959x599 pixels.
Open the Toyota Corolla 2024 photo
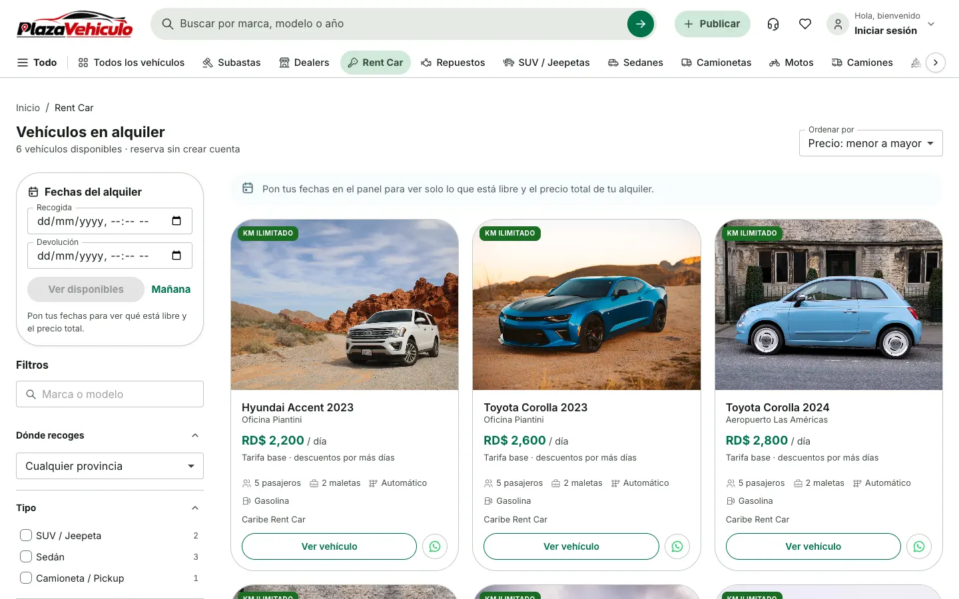click(828, 305)
